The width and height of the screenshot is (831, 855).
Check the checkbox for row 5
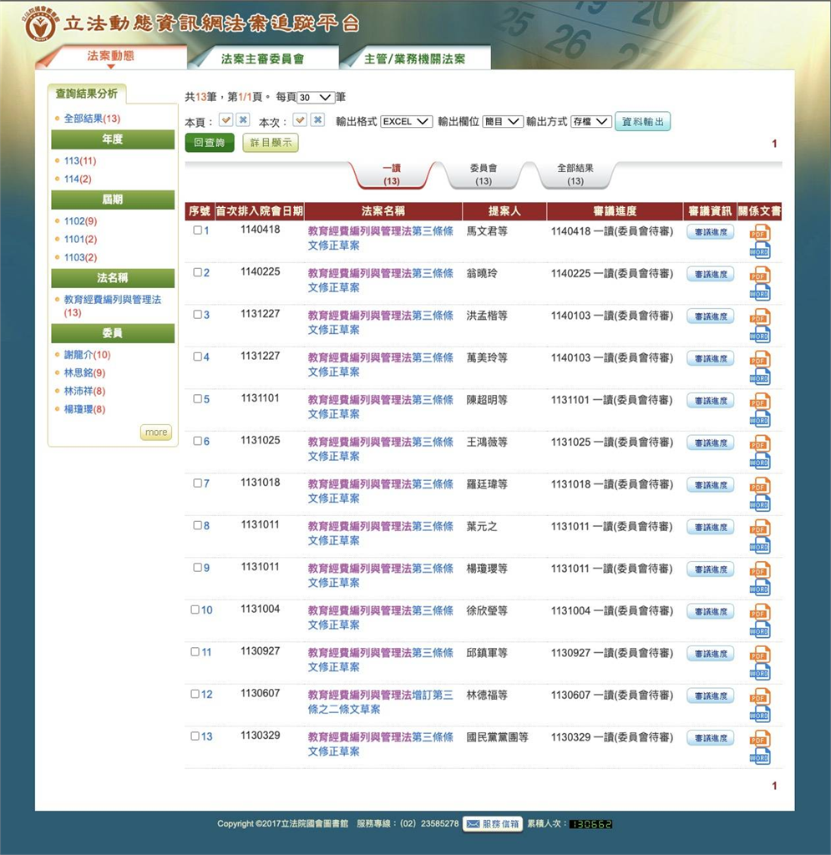coord(197,398)
